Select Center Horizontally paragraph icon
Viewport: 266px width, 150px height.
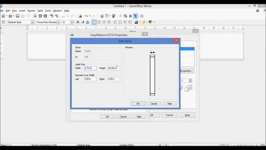coord(99,22)
